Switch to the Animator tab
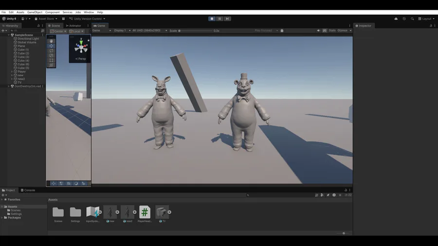 [x=73, y=26]
